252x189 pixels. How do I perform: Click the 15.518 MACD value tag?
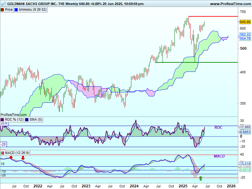point(245,163)
